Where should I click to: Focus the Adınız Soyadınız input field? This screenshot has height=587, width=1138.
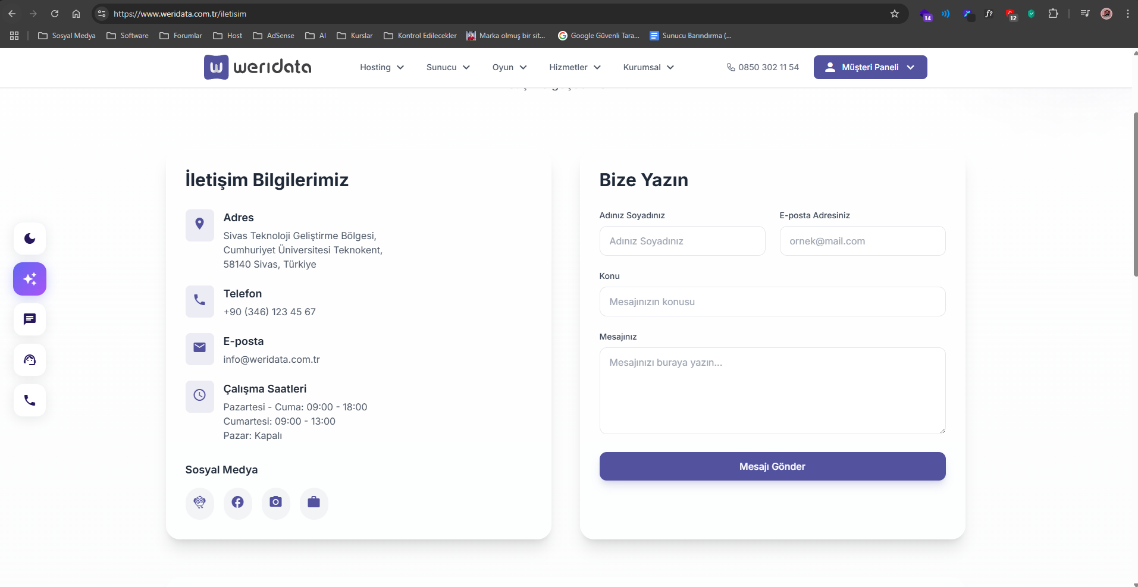click(x=682, y=241)
